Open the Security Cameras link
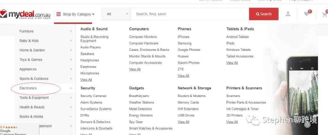Image resolution: width=328 pixels, height=135 pixels. pyautogui.click(x=93, y=96)
